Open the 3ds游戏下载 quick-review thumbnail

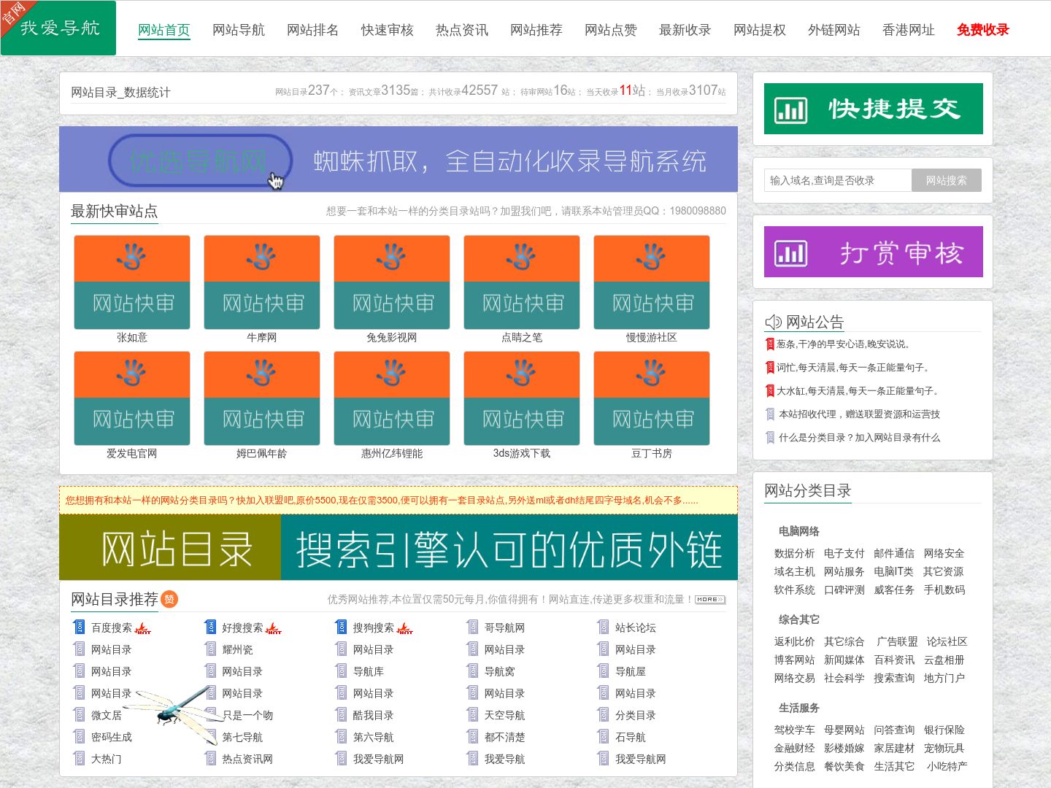pos(522,398)
